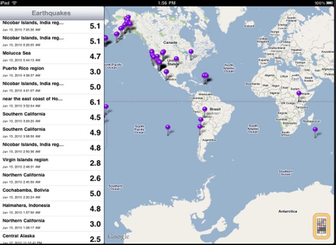The width and height of the screenshot is (336, 245).
Task: Open Northern California magnitude 2.6 entry
Action: tap(52, 178)
